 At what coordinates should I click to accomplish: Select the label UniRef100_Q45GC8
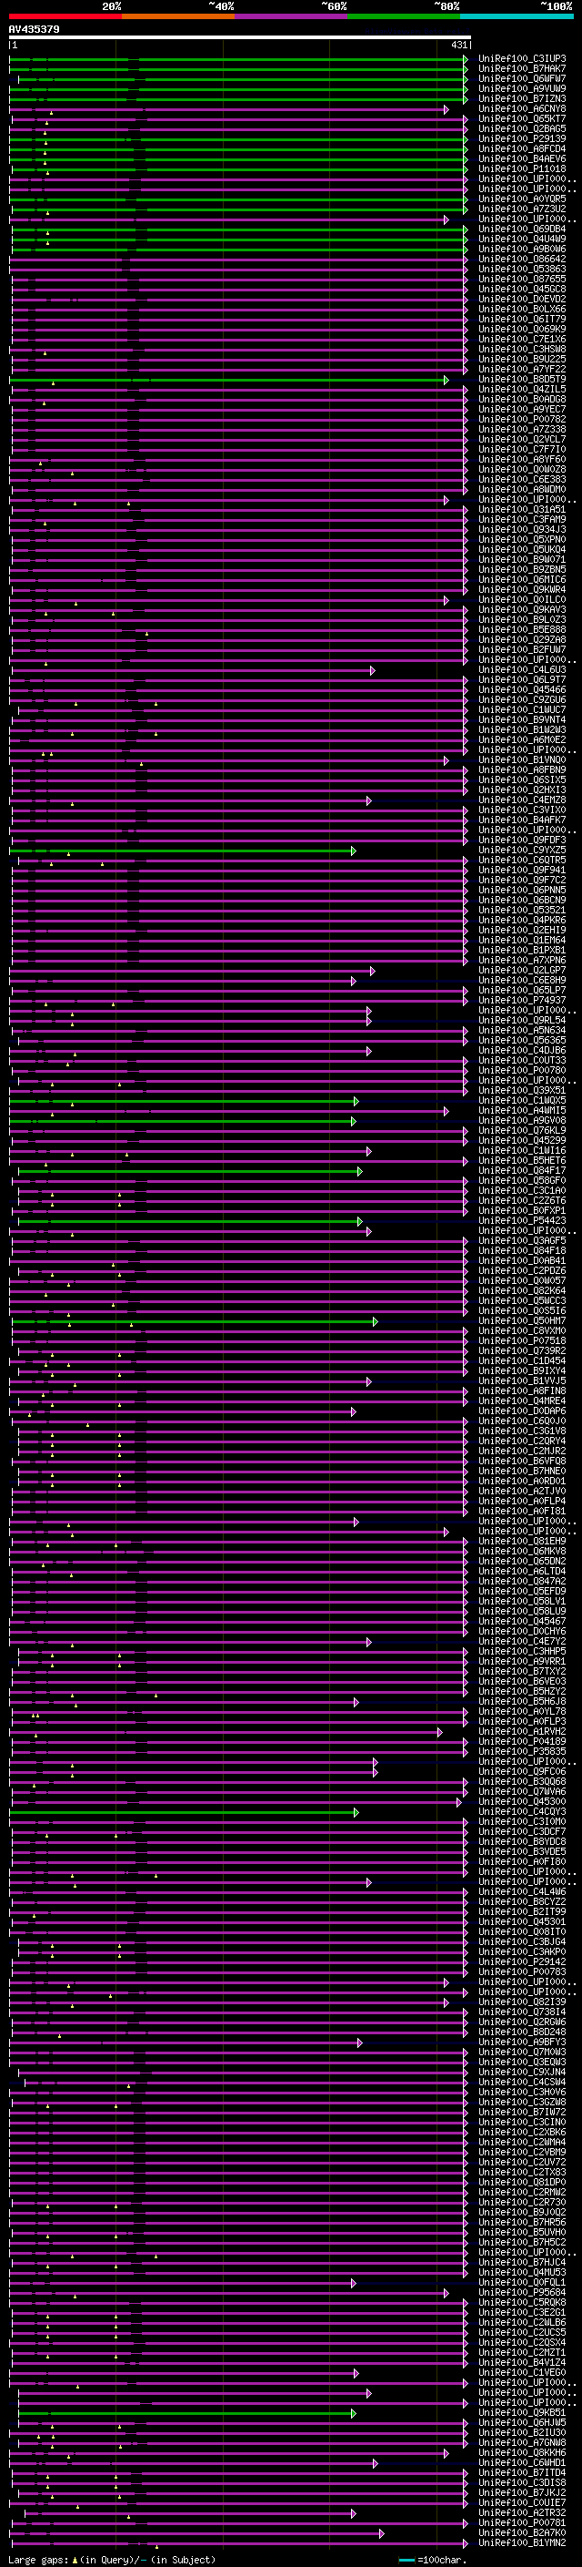click(521, 289)
